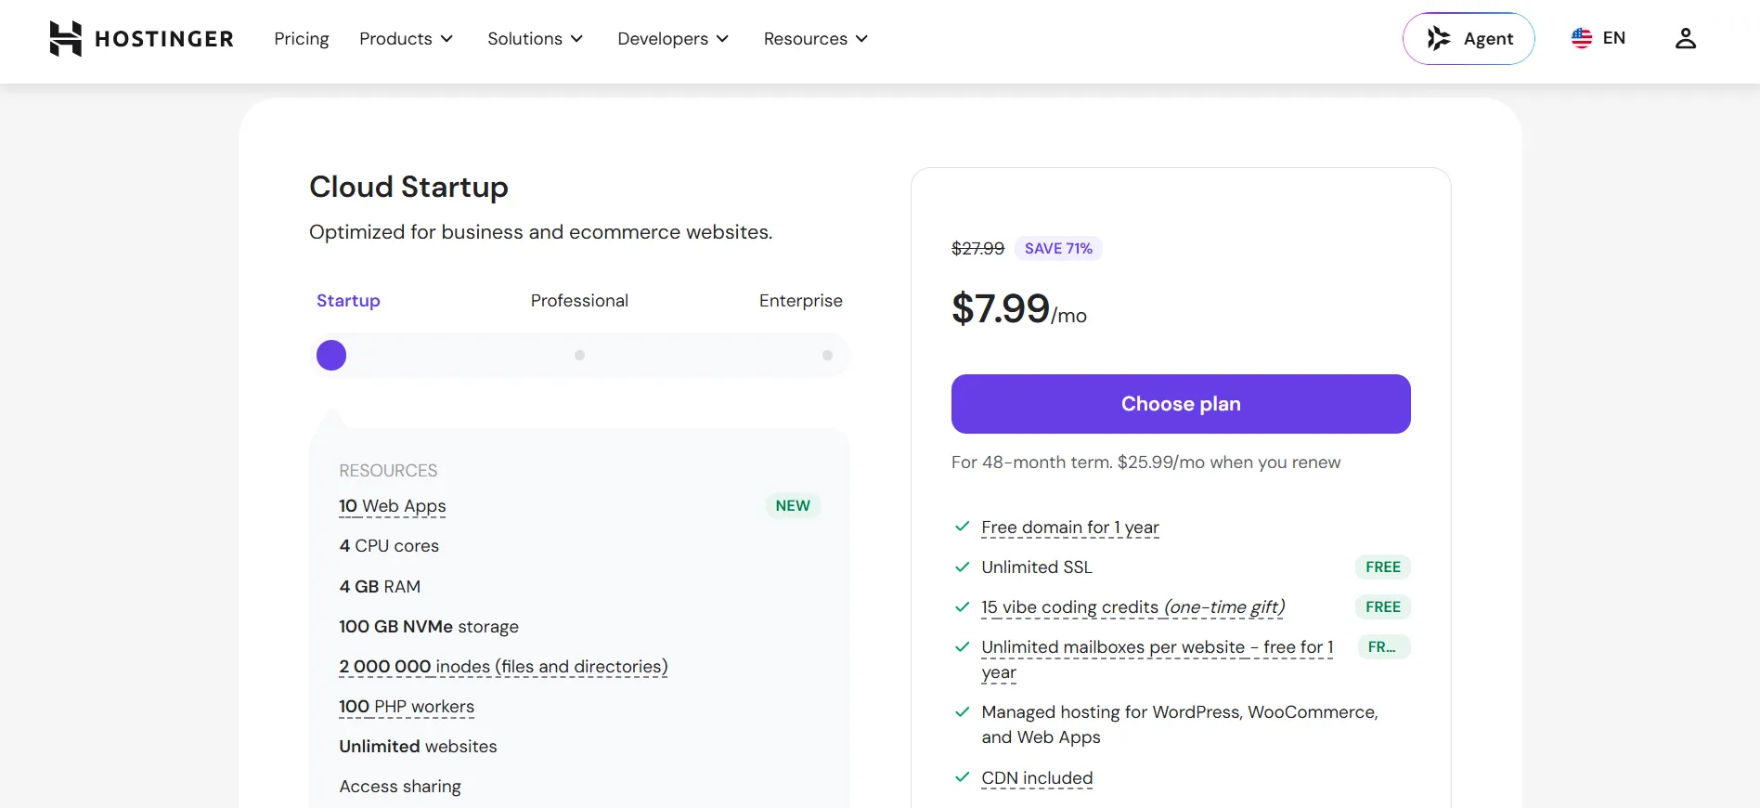Viewport: 1760px width, 808px height.
Task: Click Unlimited mailboxes per website link
Action: (1158, 659)
